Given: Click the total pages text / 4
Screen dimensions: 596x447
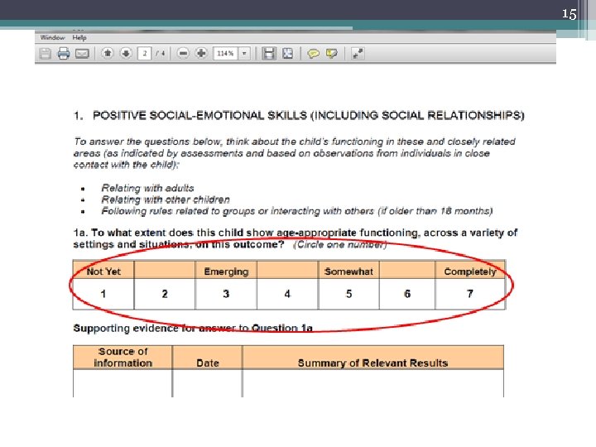Looking at the screenshot, I should [x=161, y=54].
